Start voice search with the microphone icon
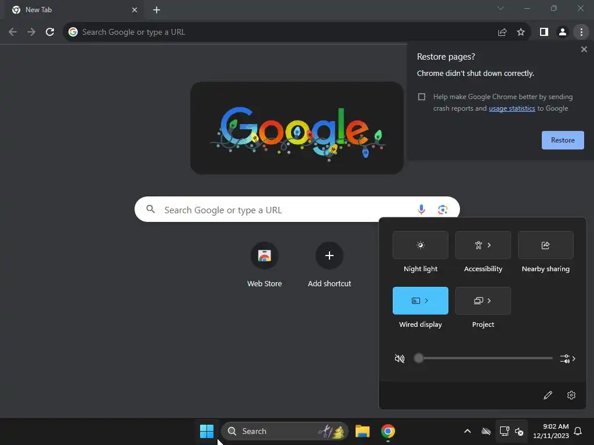This screenshot has width=594, height=445. pyautogui.click(x=421, y=209)
